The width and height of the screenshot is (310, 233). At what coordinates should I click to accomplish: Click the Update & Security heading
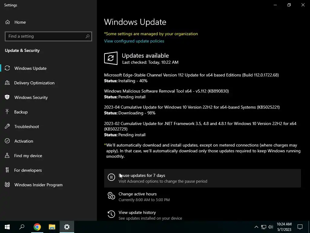(x=22, y=51)
